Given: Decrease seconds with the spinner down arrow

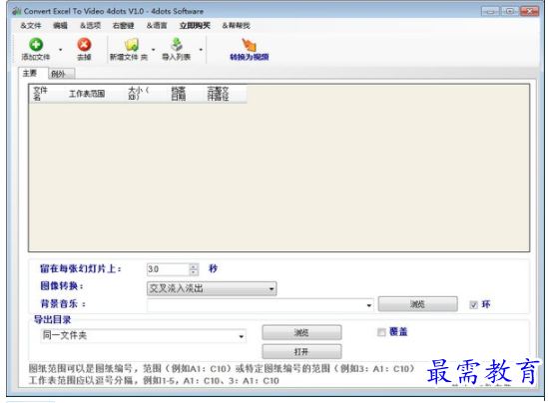Looking at the screenshot, I should point(194,272).
